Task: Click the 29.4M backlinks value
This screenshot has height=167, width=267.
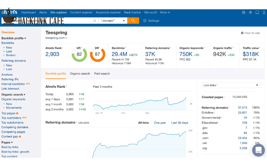Action: [x=119, y=54]
